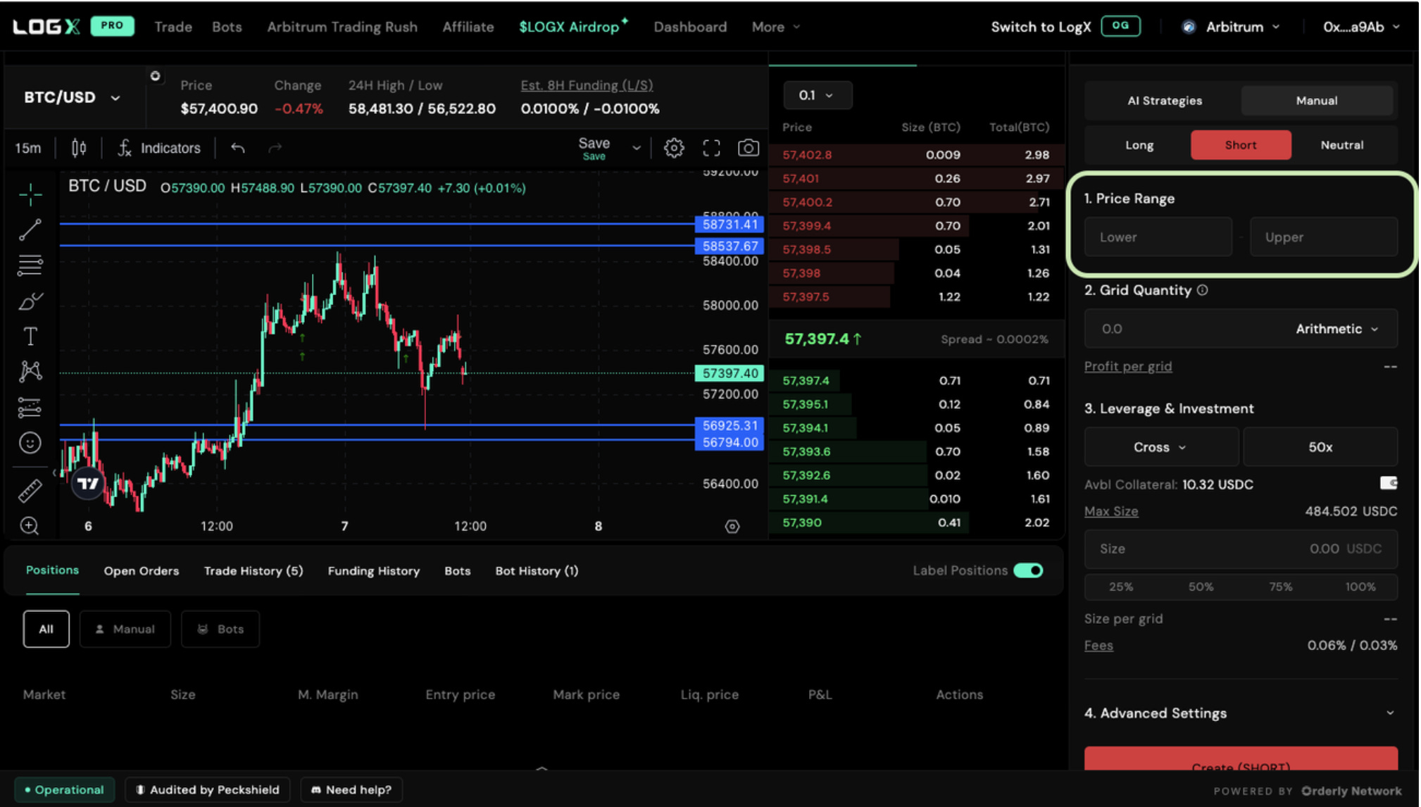Open the Save layout dropdown arrow
The width and height of the screenshot is (1421, 807).
[x=637, y=148]
